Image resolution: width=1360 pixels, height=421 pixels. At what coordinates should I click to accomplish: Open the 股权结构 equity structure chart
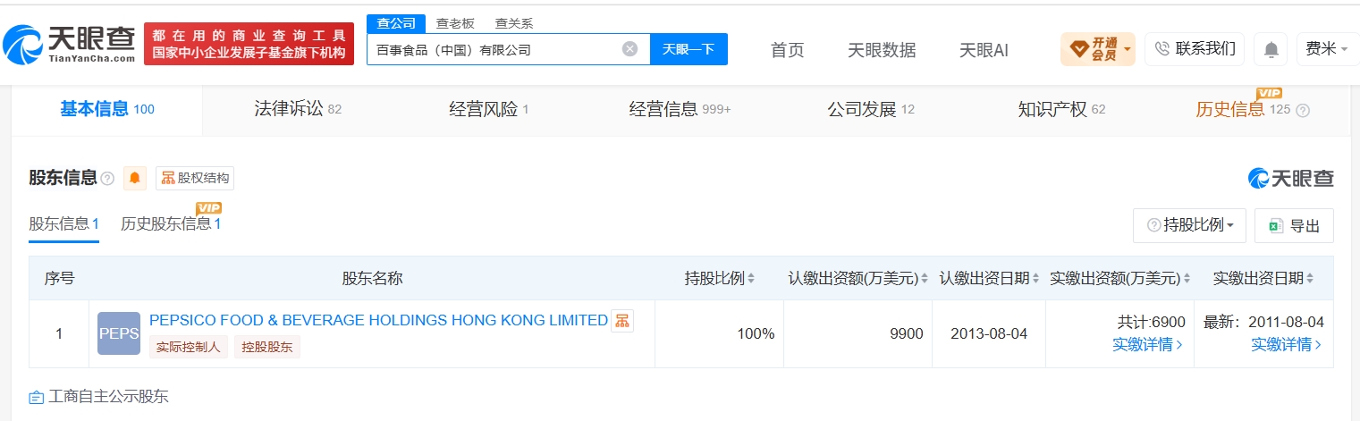pyautogui.click(x=195, y=178)
